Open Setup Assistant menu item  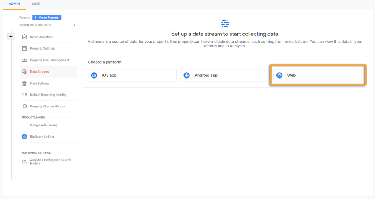click(x=48, y=37)
